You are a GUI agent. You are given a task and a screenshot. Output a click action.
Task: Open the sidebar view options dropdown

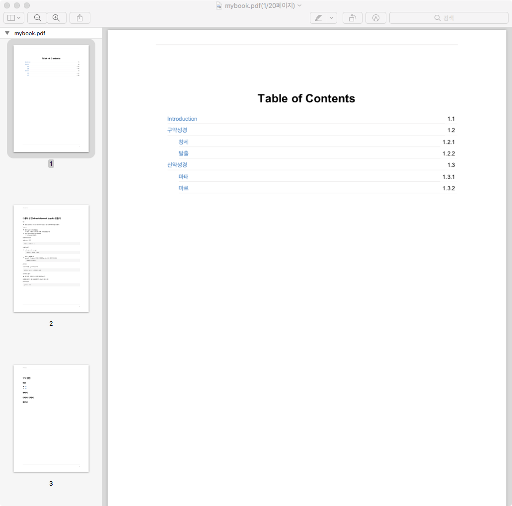coord(13,18)
